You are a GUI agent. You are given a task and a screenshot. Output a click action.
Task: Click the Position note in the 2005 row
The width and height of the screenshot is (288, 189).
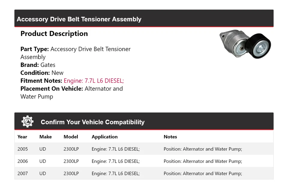click(x=203, y=149)
